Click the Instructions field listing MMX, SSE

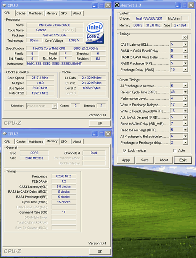pos(66,64)
